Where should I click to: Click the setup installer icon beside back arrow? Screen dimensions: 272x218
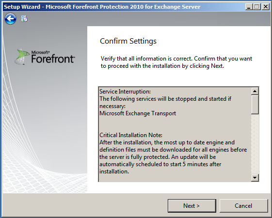pyautogui.click(x=24, y=18)
